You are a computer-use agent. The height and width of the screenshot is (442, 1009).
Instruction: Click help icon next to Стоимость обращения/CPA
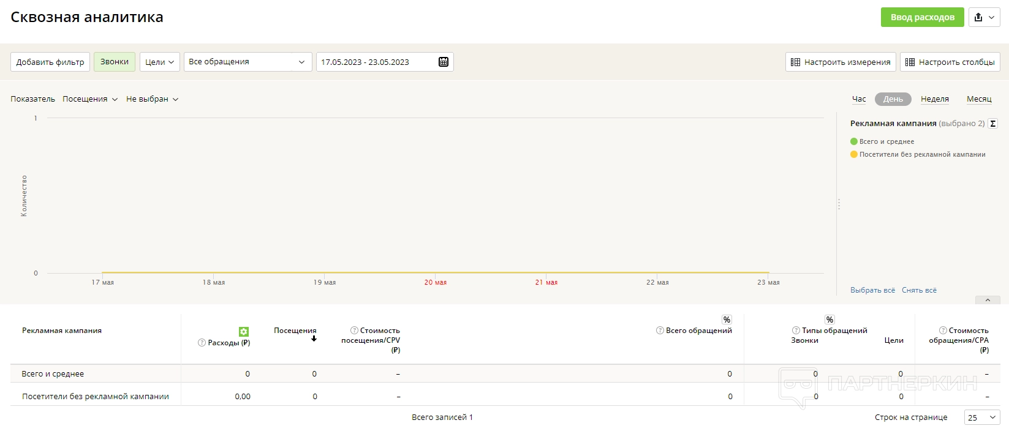(x=943, y=331)
